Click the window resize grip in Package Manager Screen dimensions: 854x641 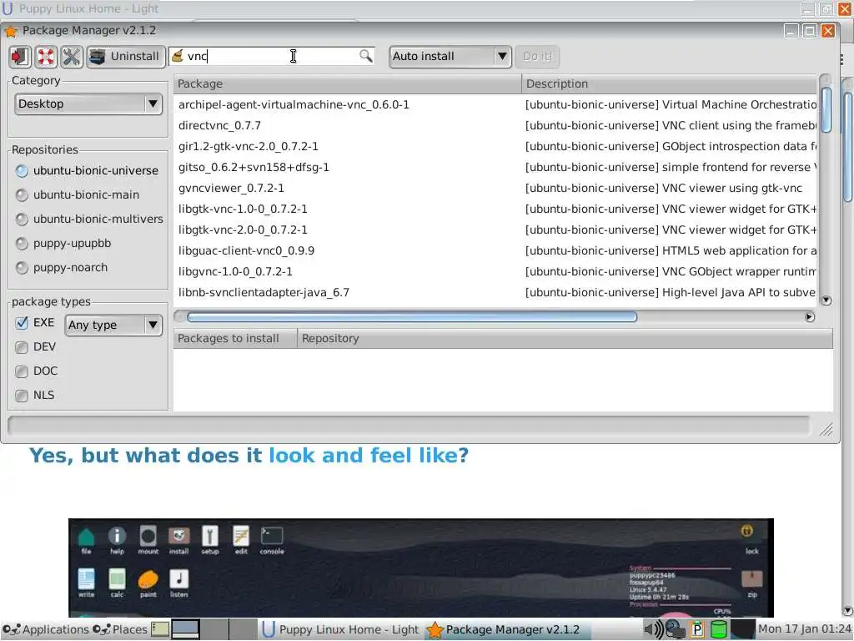click(x=826, y=430)
